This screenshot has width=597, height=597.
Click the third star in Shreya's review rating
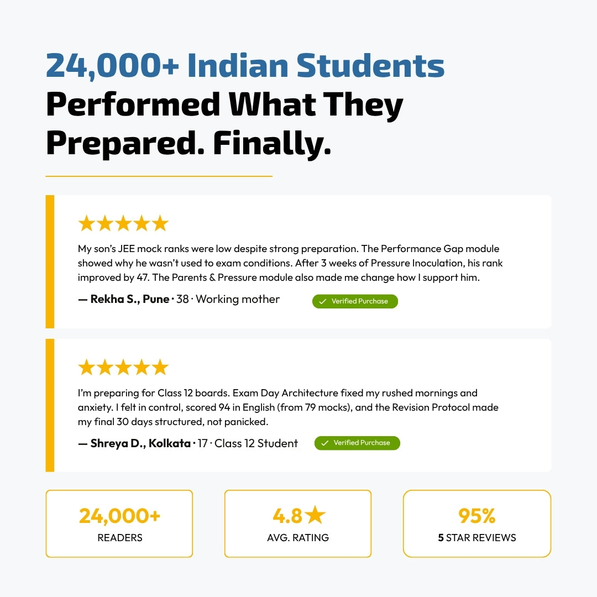[x=123, y=368]
